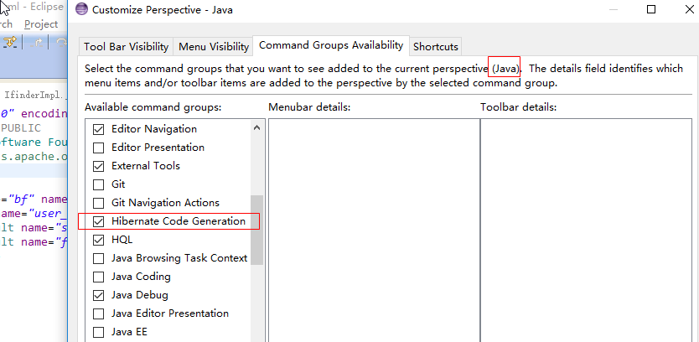Toggle Hibernate Code Generation checkbox
699x342 pixels.
click(98, 221)
